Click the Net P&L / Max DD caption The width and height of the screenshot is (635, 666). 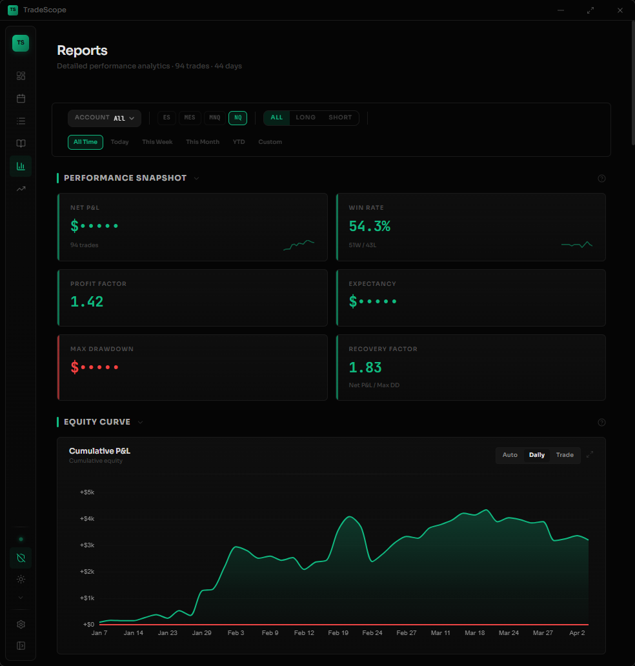click(374, 385)
